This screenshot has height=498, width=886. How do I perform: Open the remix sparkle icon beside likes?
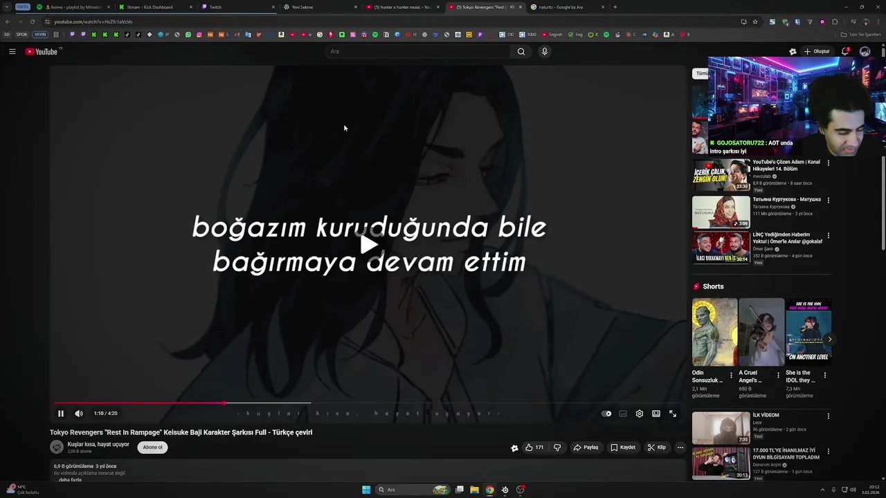click(514, 448)
